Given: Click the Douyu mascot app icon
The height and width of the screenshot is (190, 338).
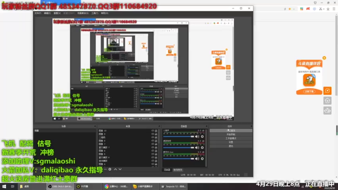Looking at the screenshot, I should (309, 80).
